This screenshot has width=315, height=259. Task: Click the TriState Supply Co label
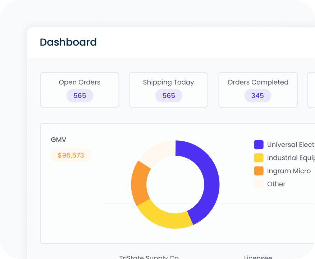pyautogui.click(x=149, y=257)
